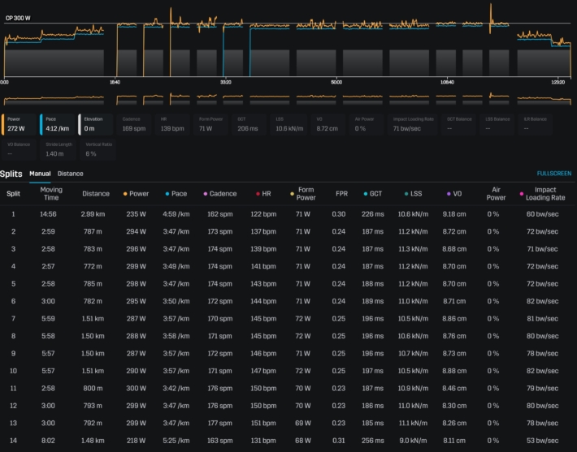Enable the Stride Length metric tile
The width and height of the screenshot is (577, 452).
pos(58,149)
